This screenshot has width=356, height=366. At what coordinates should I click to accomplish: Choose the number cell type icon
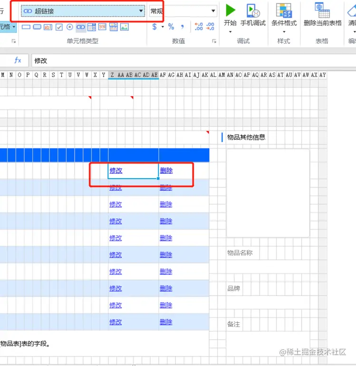pos(102,27)
